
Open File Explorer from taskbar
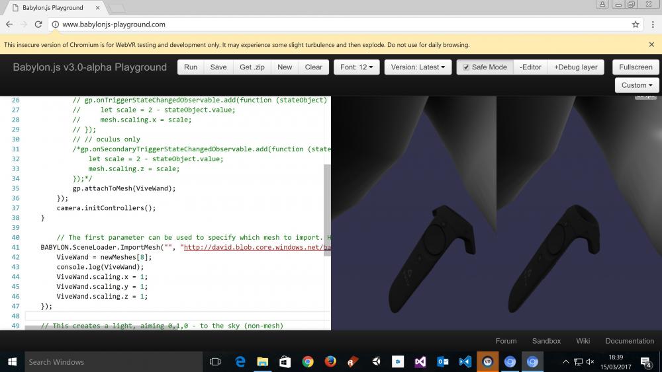tap(263, 362)
